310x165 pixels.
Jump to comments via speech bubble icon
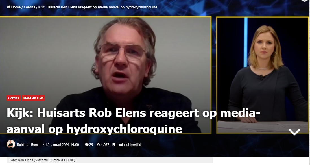pyautogui.click(x=87, y=145)
